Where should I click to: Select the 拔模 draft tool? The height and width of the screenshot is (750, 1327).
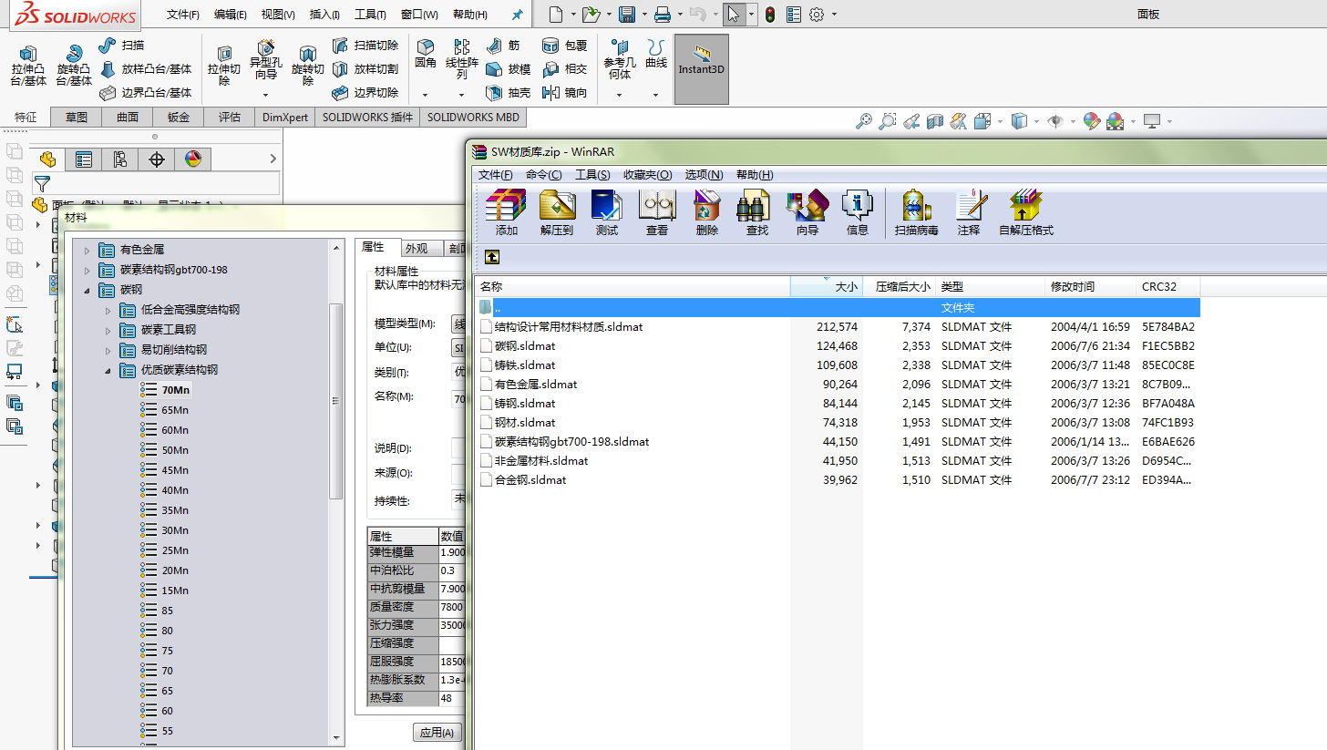(x=509, y=68)
